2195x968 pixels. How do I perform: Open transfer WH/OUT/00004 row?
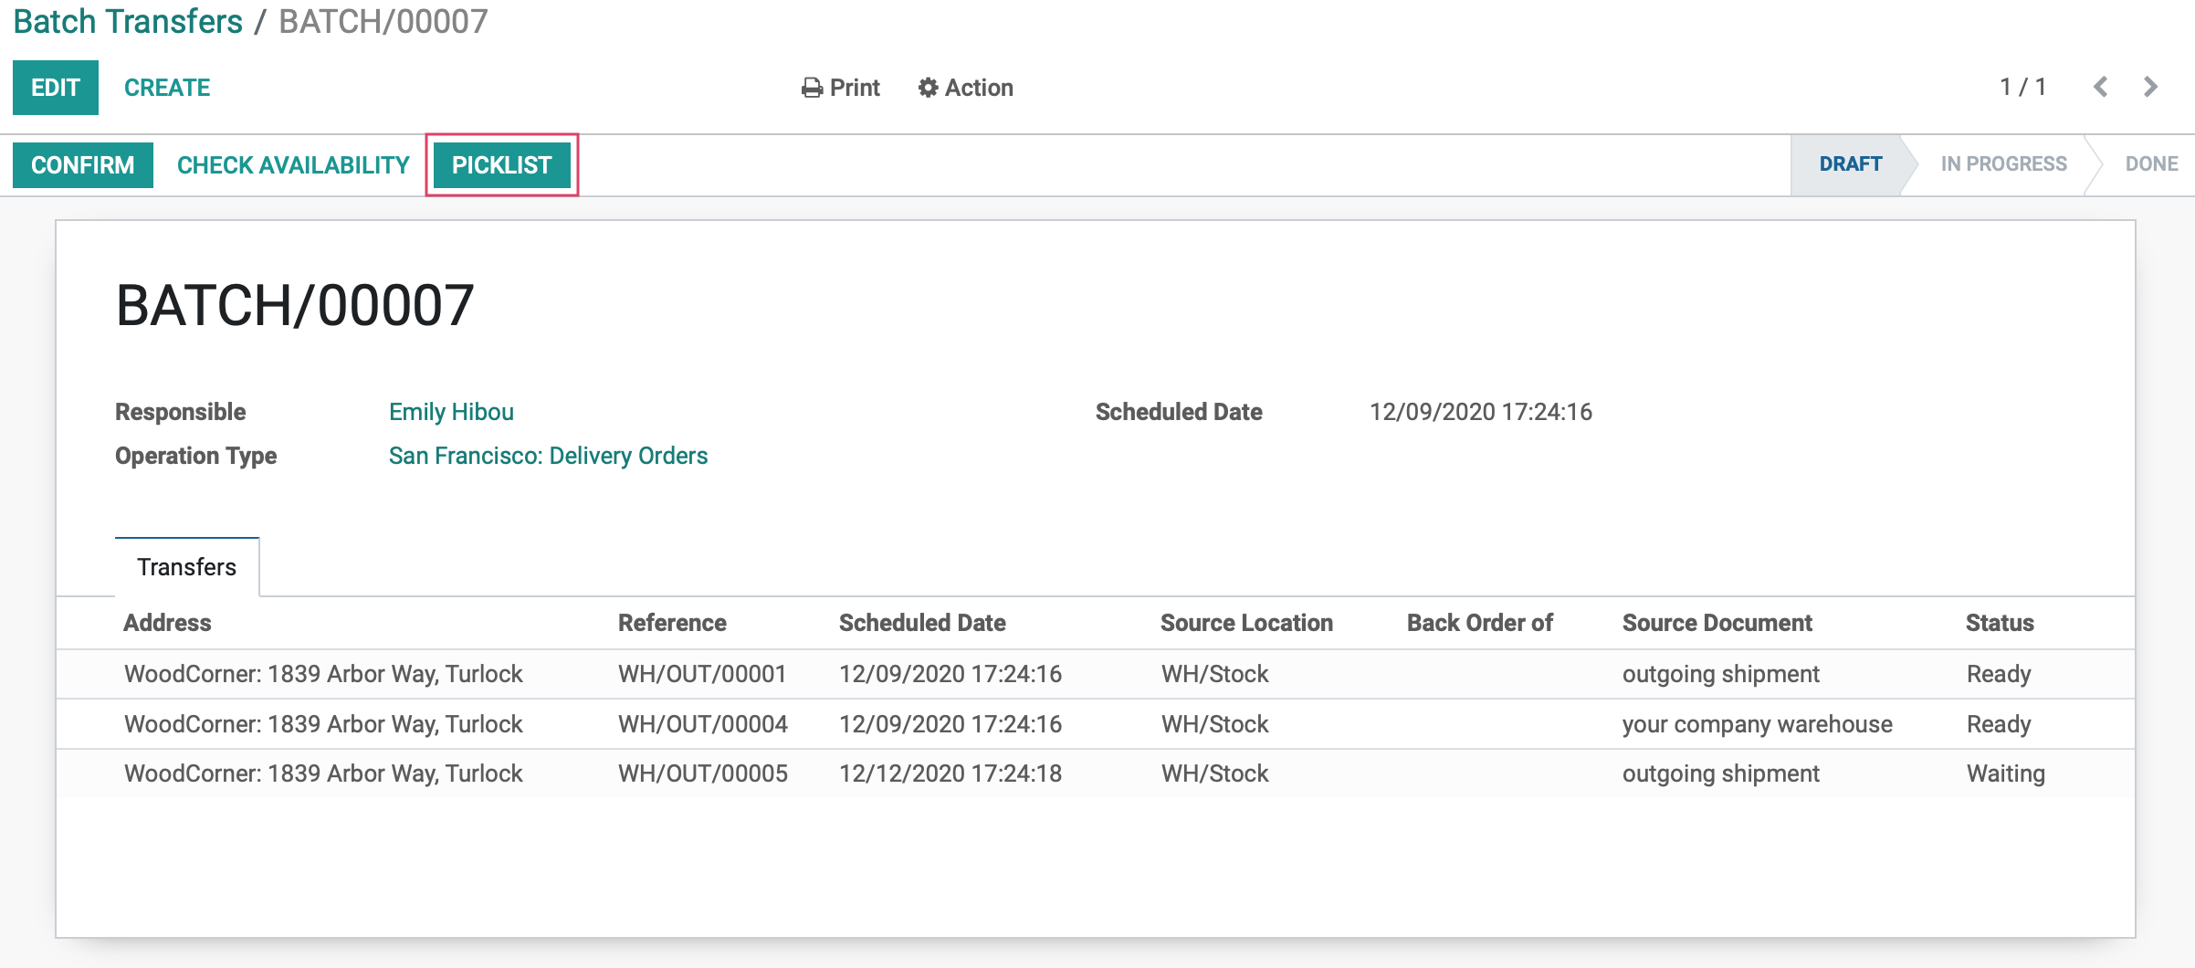pyautogui.click(x=1096, y=724)
